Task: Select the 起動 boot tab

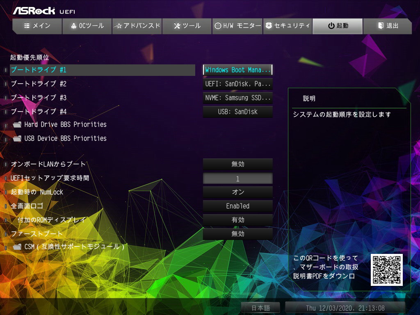Action: click(338, 26)
